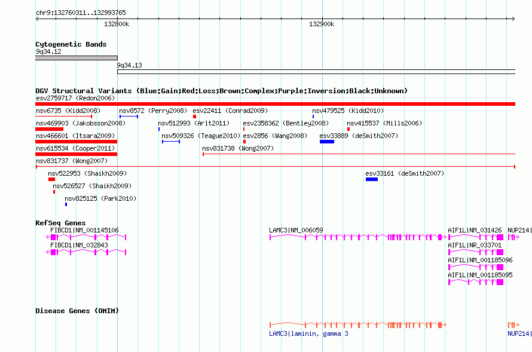Click the blue esv33889 gain bar
The width and height of the screenshot is (532, 352).
coord(327,142)
